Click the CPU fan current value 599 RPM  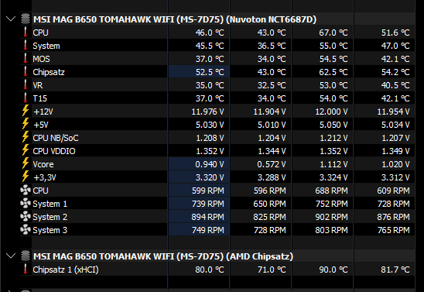click(x=207, y=191)
